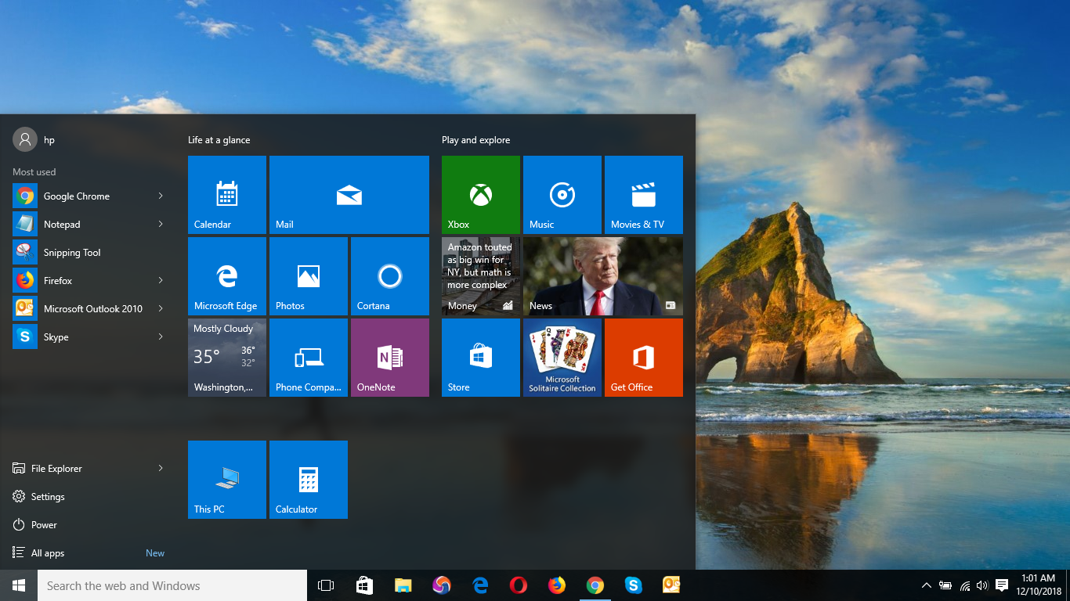
Task: Show hidden system tray icons
Action: (926, 585)
